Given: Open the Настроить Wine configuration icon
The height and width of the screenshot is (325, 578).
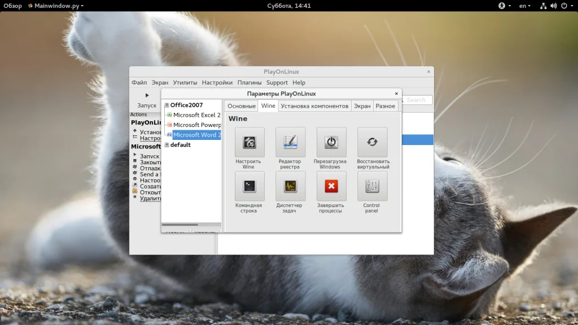Looking at the screenshot, I should 249,142.
